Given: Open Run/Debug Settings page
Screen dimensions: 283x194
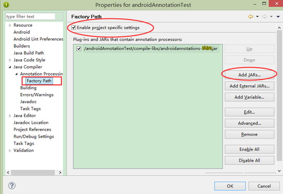Looking at the screenshot, I should pos(34,137).
